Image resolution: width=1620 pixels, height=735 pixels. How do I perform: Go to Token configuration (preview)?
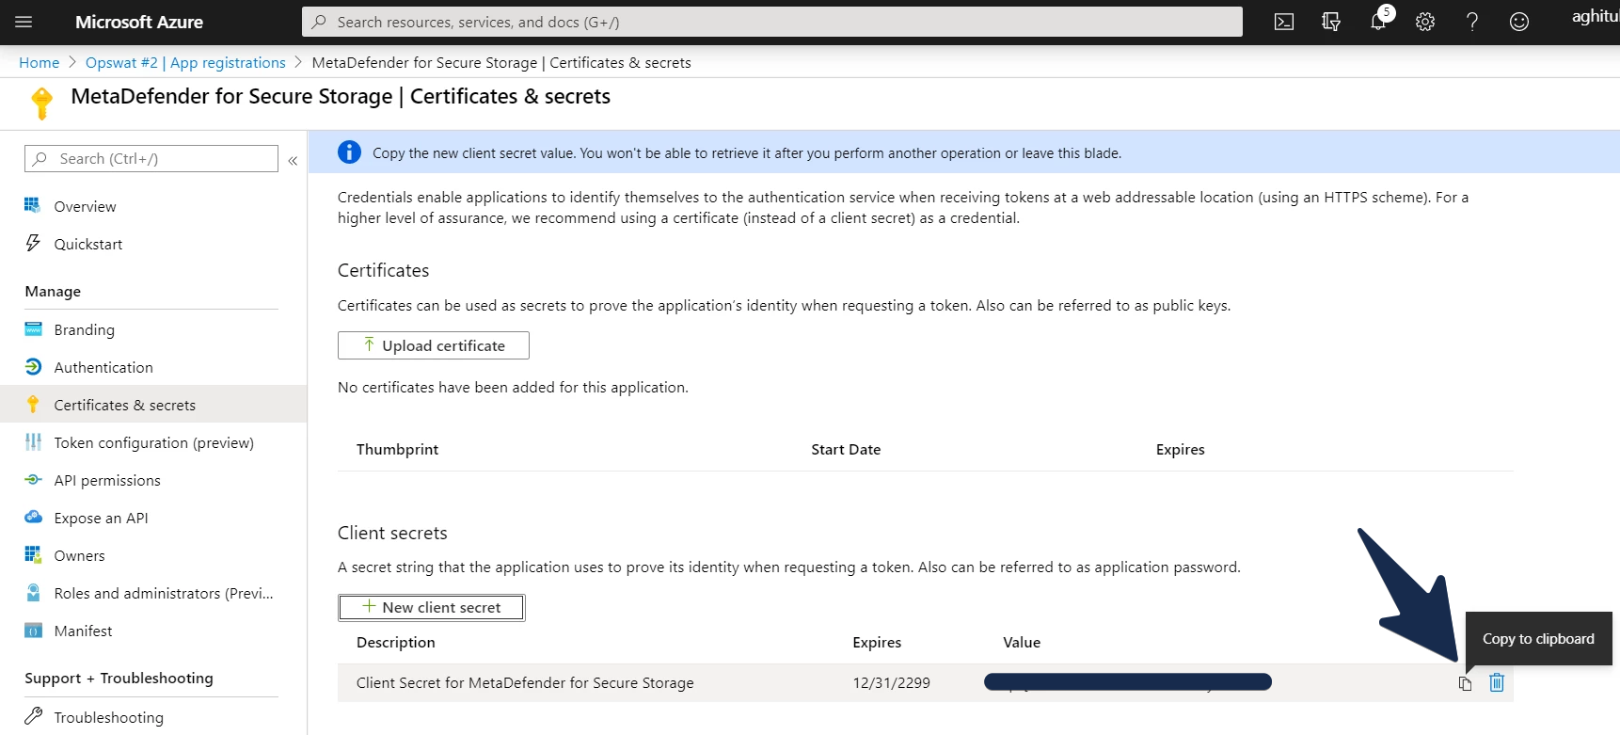[153, 442]
